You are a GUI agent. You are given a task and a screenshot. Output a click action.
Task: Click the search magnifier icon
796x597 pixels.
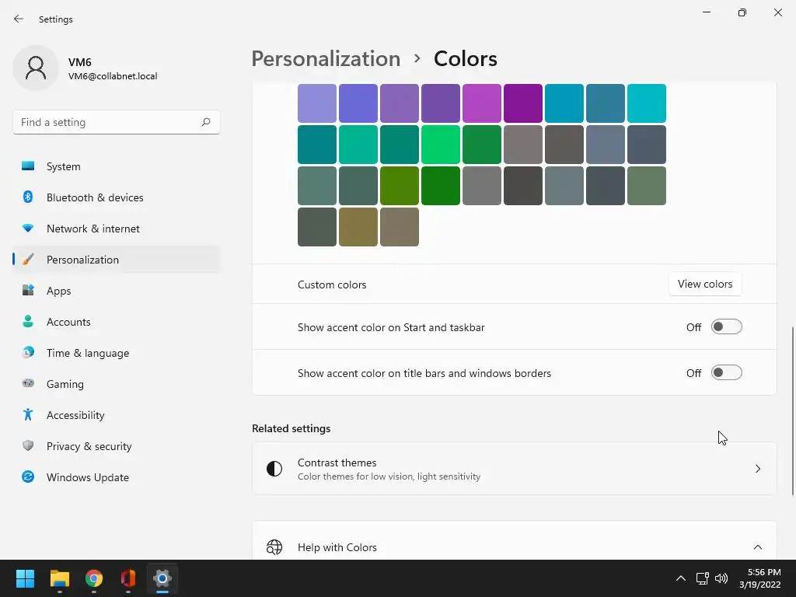205,122
